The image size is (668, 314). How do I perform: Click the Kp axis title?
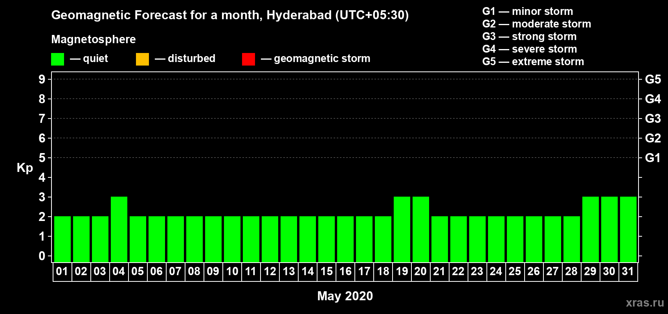click(x=25, y=168)
